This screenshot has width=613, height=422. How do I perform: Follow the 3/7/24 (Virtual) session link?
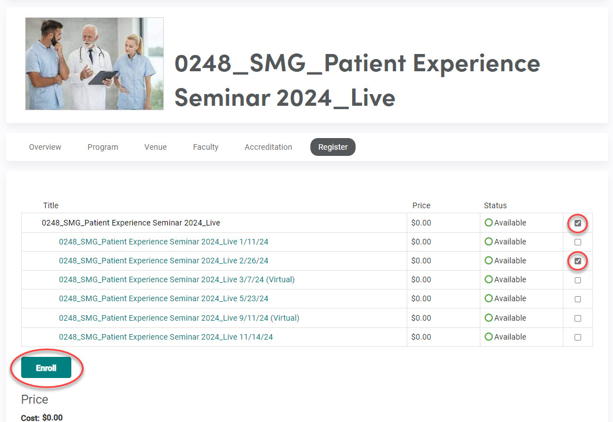click(177, 279)
